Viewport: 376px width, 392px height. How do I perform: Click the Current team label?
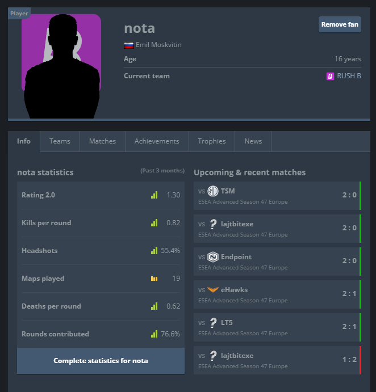point(147,76)
